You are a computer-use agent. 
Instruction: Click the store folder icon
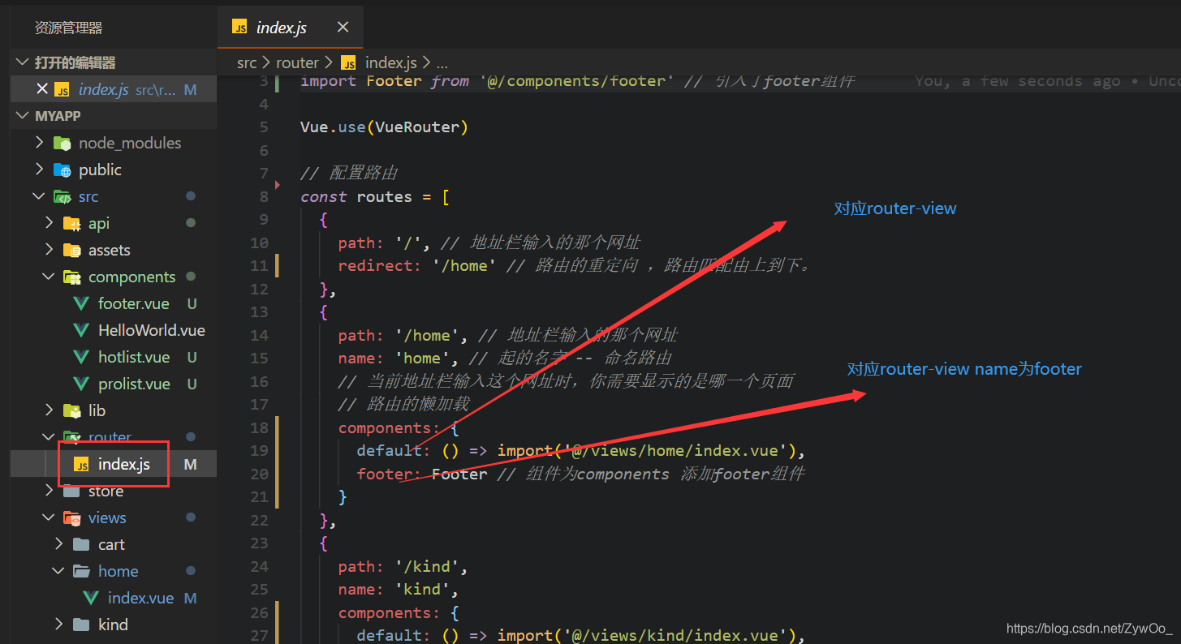pyautogui.click(x=72, y=492)
